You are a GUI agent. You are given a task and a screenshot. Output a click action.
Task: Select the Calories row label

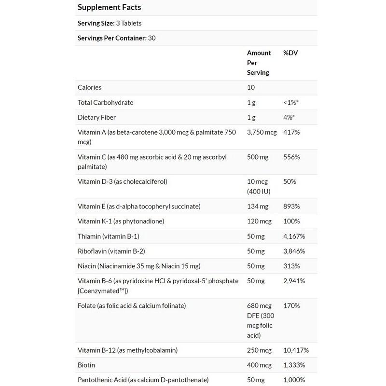(90, 87)
